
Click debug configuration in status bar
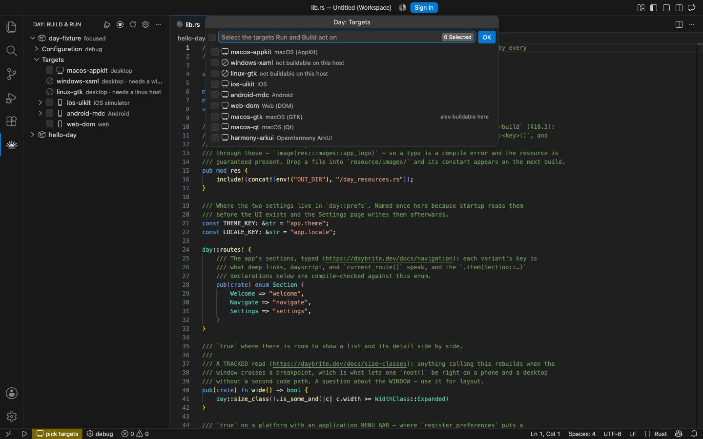100,434
